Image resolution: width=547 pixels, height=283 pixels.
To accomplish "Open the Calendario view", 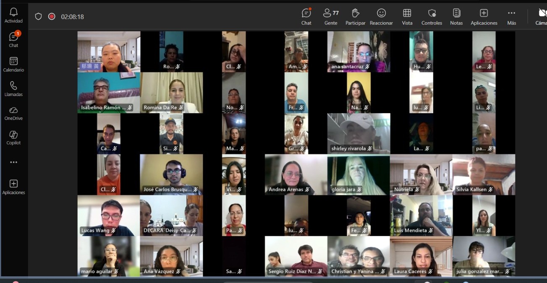I will click(13, 65).
